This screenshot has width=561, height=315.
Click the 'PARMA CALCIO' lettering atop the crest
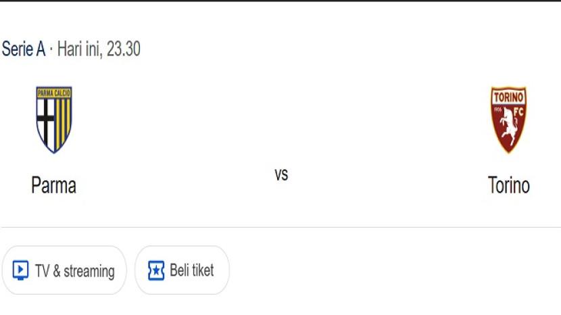[x=54, y=93]
